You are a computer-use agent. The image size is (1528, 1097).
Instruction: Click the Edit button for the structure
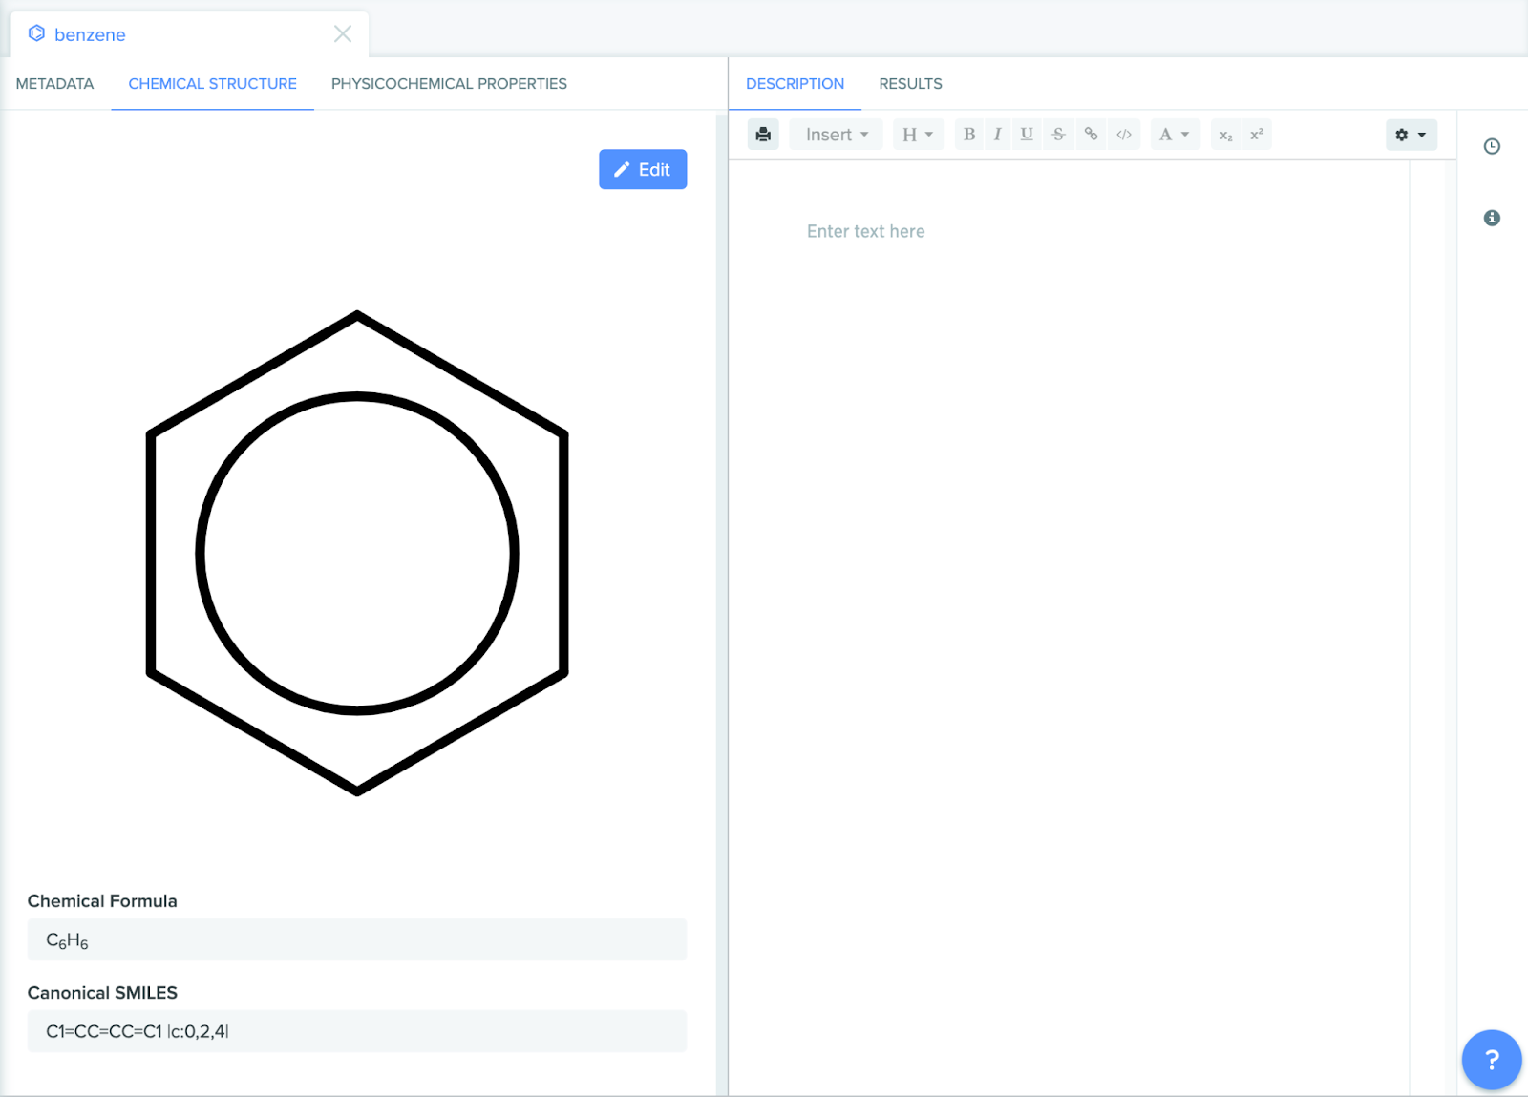643,169
